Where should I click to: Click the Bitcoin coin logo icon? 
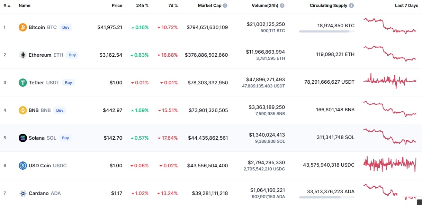[23, 27]
